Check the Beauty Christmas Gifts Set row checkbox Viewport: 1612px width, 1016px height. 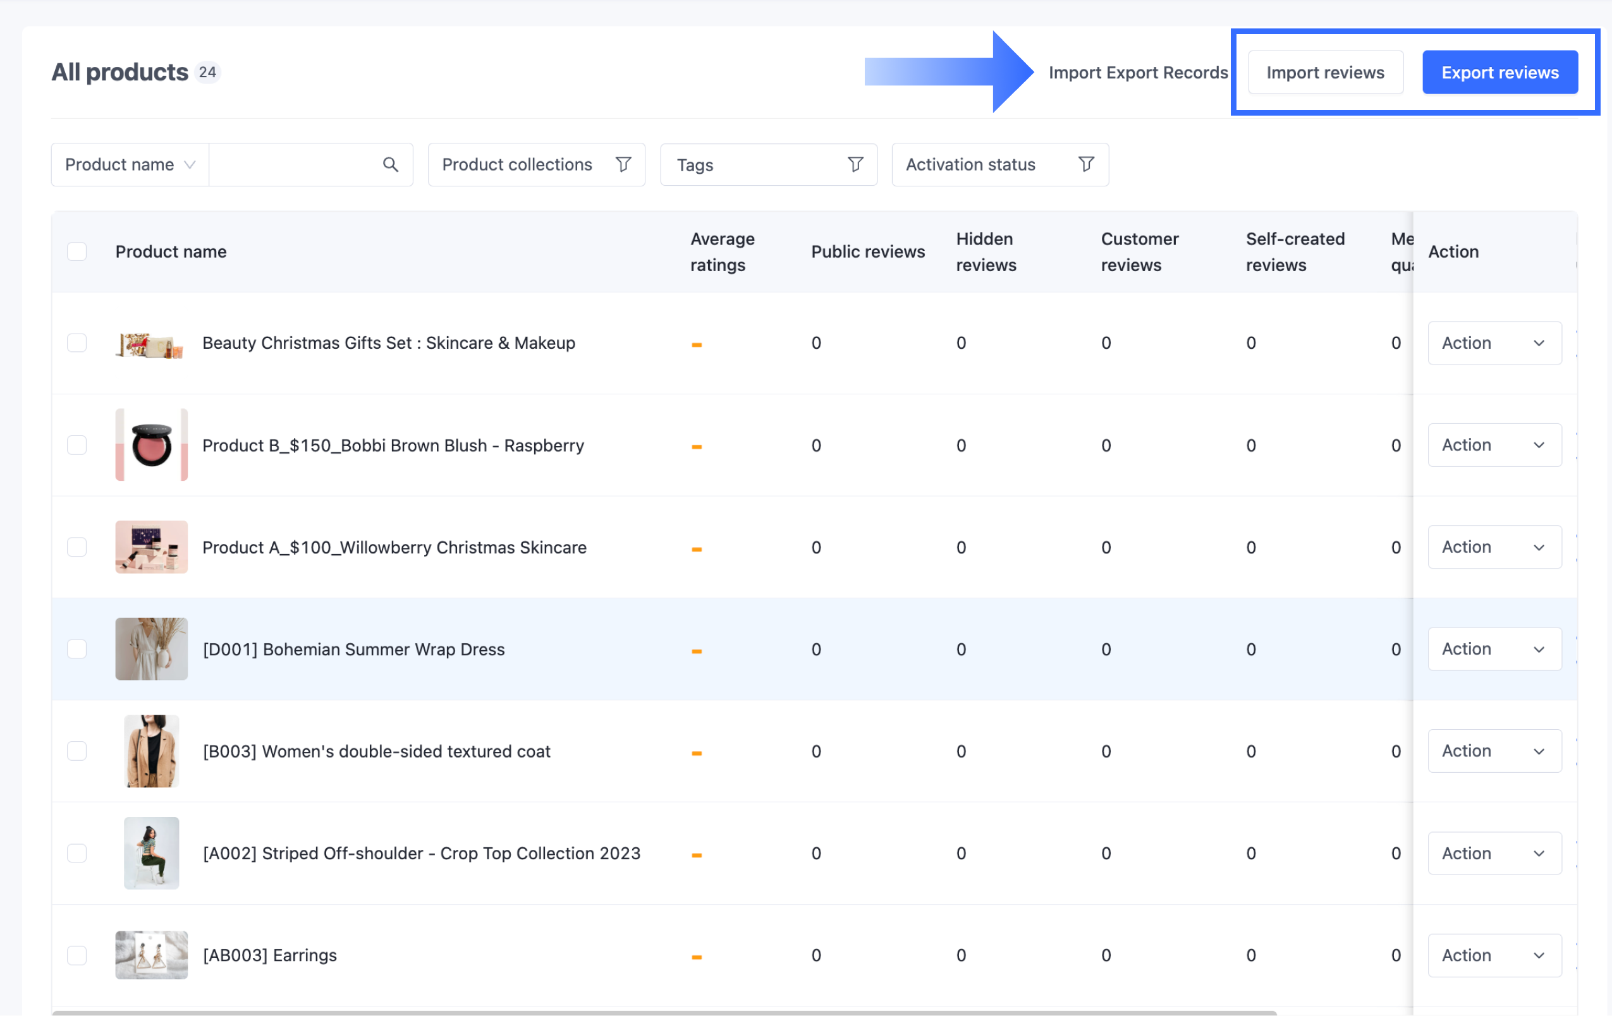coord(77,342)
